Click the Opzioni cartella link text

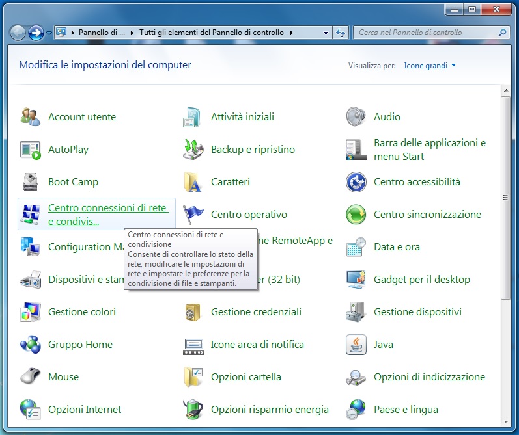(x=246, y=377)
